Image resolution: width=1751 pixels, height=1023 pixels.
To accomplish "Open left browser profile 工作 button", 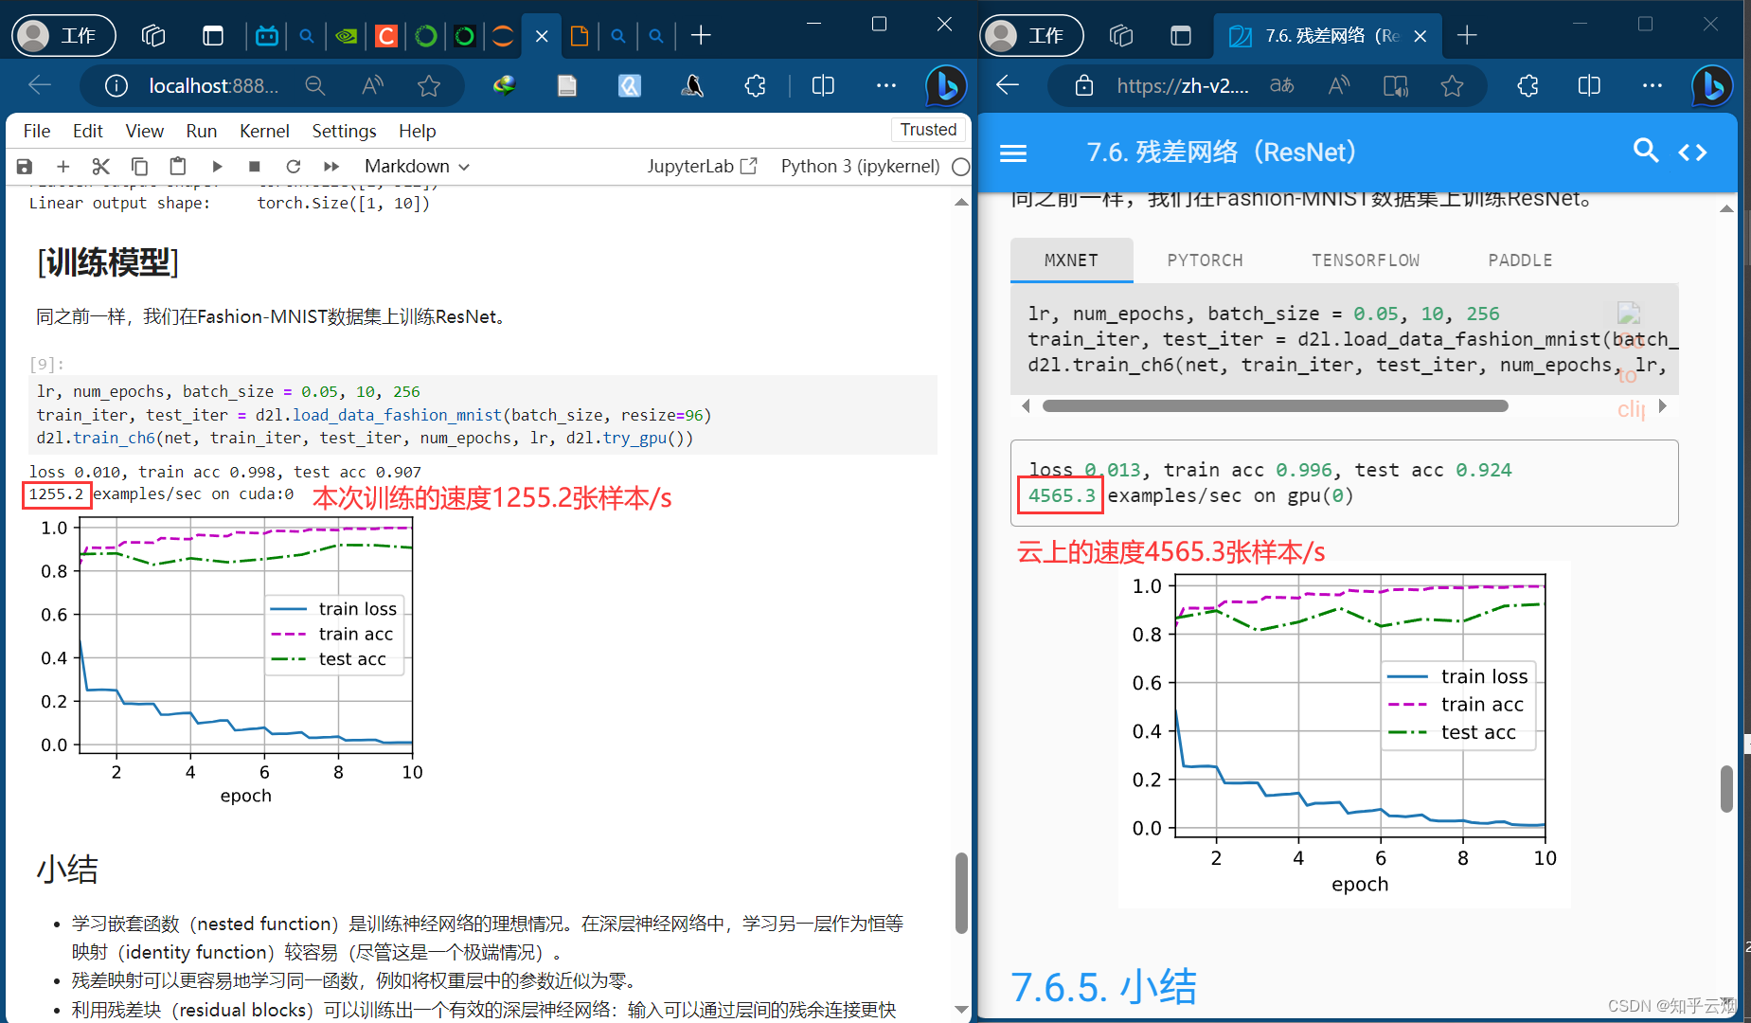I will pyautogui.click(x=64, y=36).
